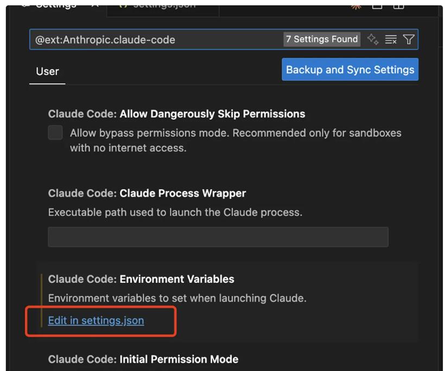Screen dimensions: 445x371
Task: Clear the settings search input
Action: (391, 39)
